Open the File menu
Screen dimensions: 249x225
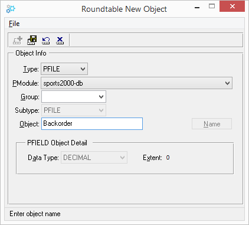click(14, 24)
